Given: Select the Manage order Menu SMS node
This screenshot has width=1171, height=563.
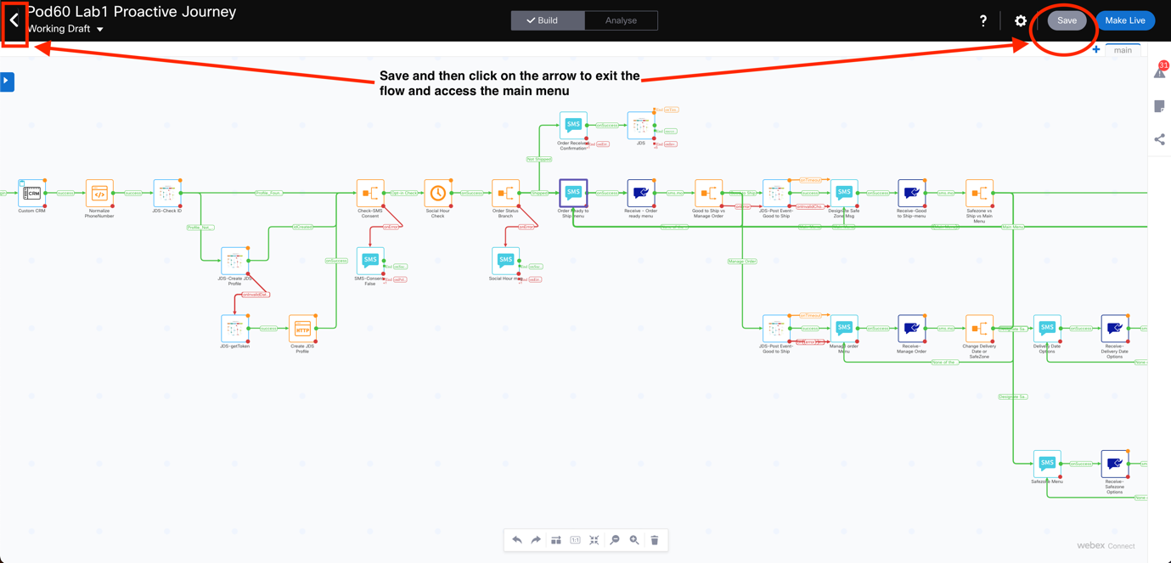Looking at the screenshot, I should (x=843, y=329).
